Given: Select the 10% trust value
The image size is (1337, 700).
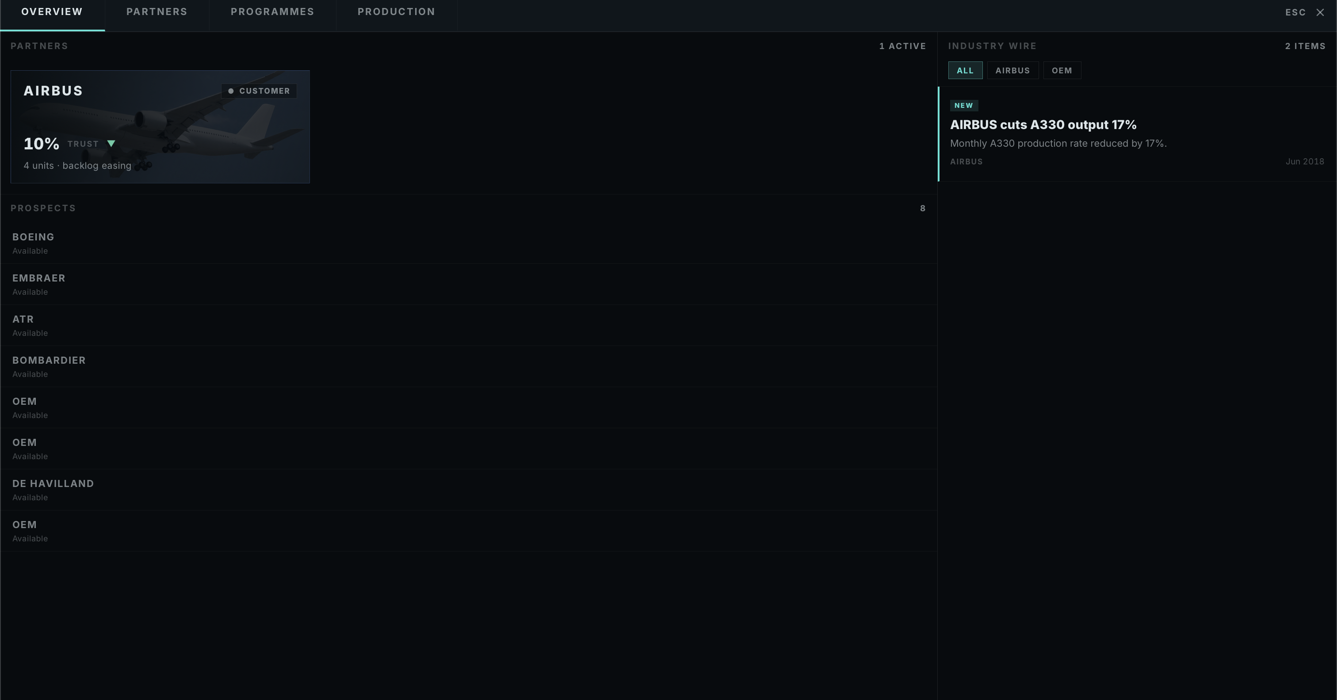Looking at the screenshot, I should click(x=42, y=144).
